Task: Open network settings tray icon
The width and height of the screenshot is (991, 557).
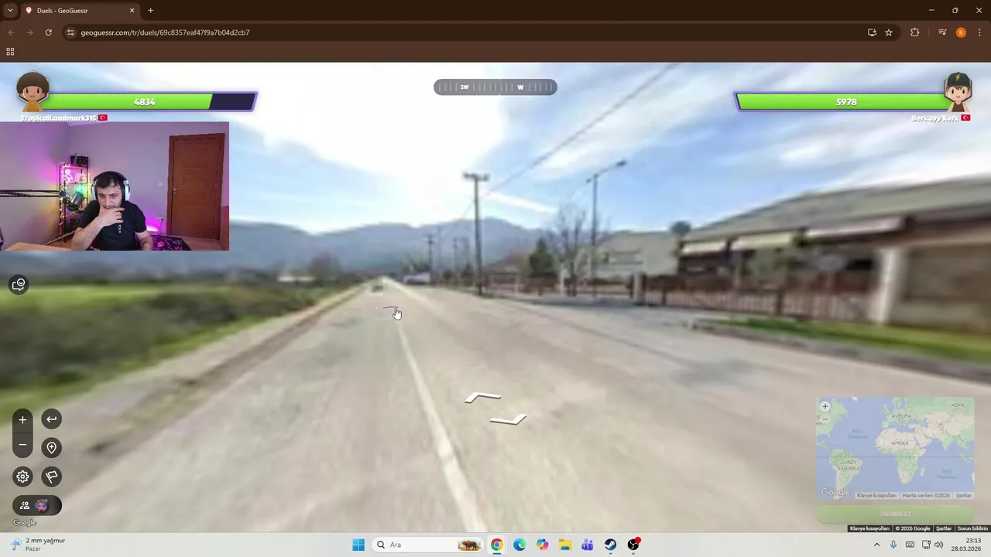Action: (926, 545)
